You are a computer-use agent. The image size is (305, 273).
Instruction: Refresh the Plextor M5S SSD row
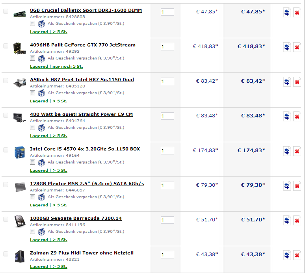[287, 186]
